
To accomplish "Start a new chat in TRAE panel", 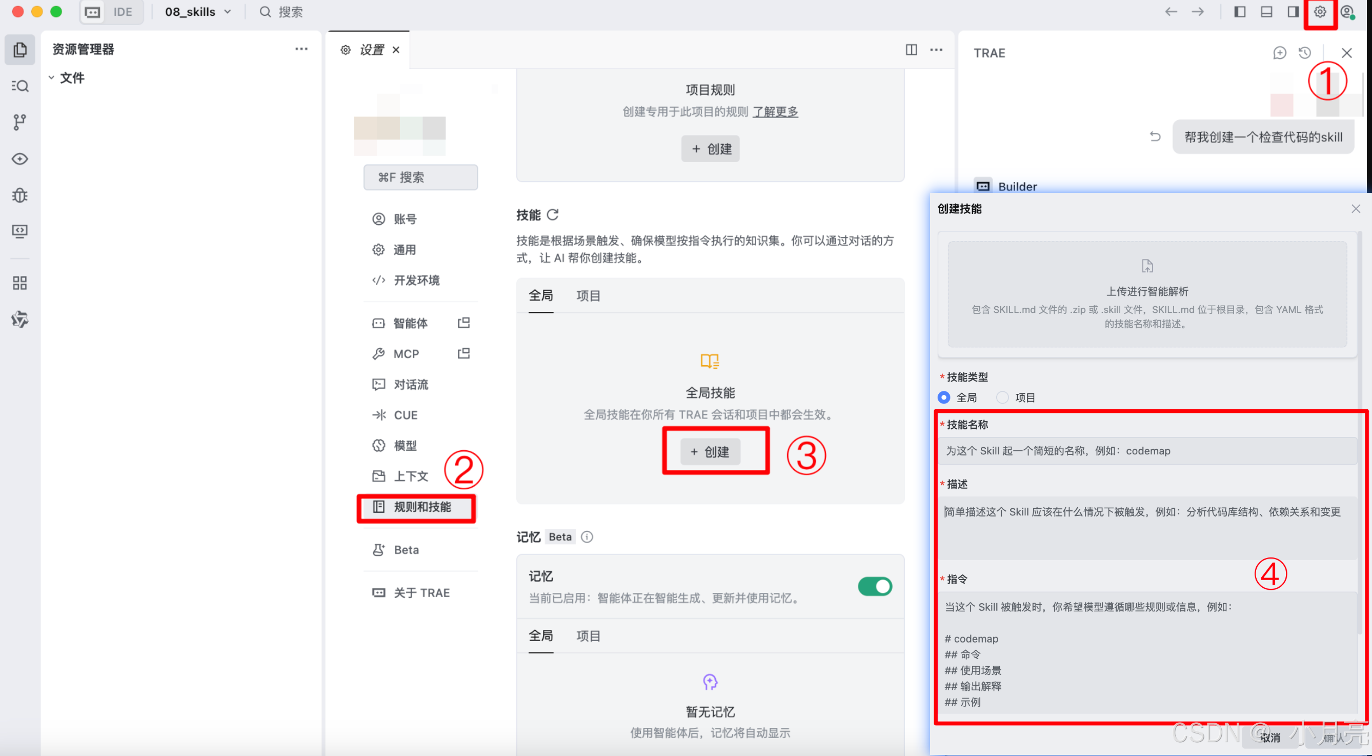I will pos(1280,53).
